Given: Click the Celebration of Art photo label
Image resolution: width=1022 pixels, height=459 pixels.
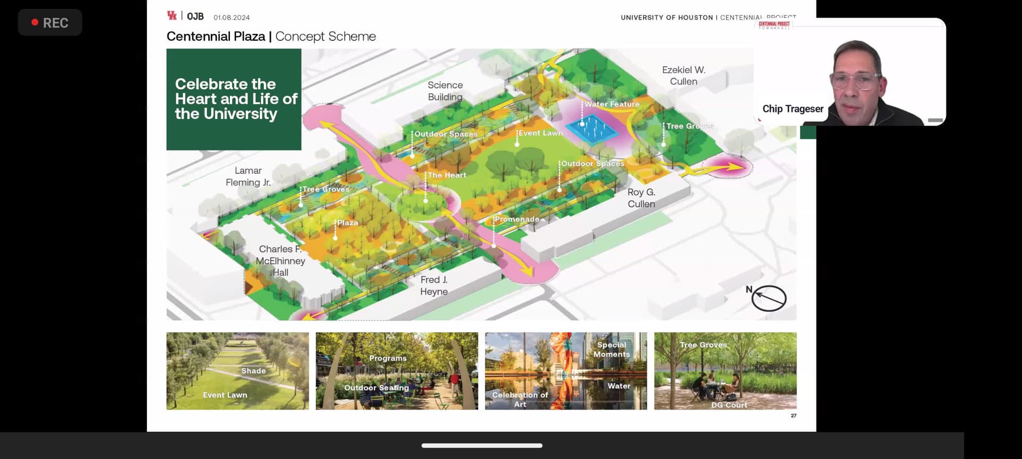Looking at the screenshot, I should 520,399.
